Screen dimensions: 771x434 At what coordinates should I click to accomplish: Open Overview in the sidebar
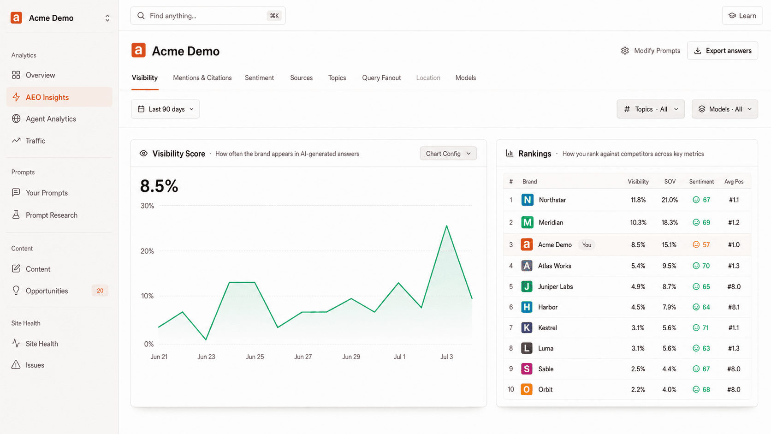[x=59, y=75]
